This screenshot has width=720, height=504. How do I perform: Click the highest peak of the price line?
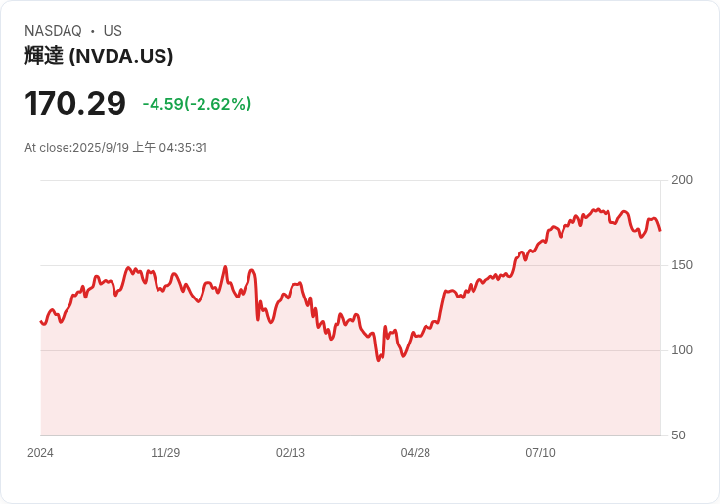pos(595,209)
